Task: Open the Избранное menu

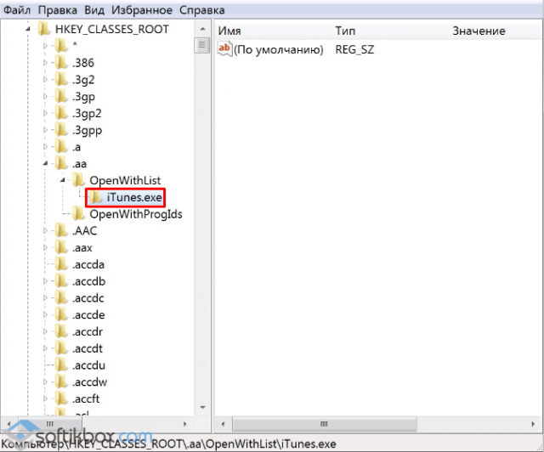Action: pyautogui.click(x=142, y=10)
